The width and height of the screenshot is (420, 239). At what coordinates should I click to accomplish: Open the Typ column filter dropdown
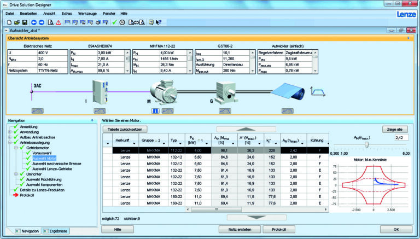179,144
